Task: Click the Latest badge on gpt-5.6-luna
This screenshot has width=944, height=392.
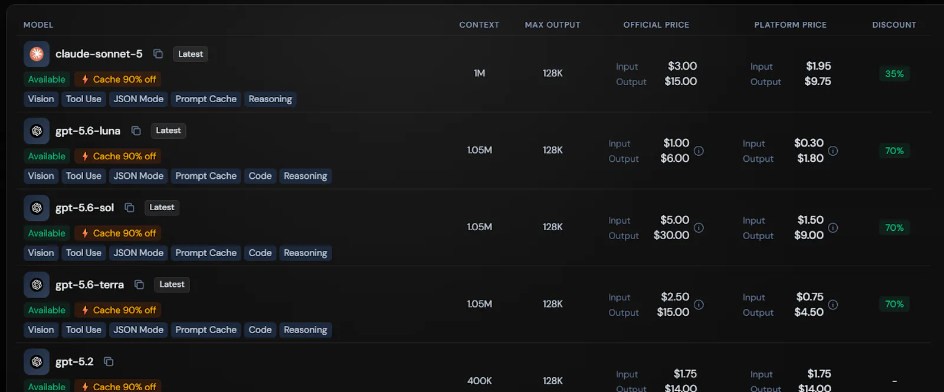Action: (x=168, y=130)
